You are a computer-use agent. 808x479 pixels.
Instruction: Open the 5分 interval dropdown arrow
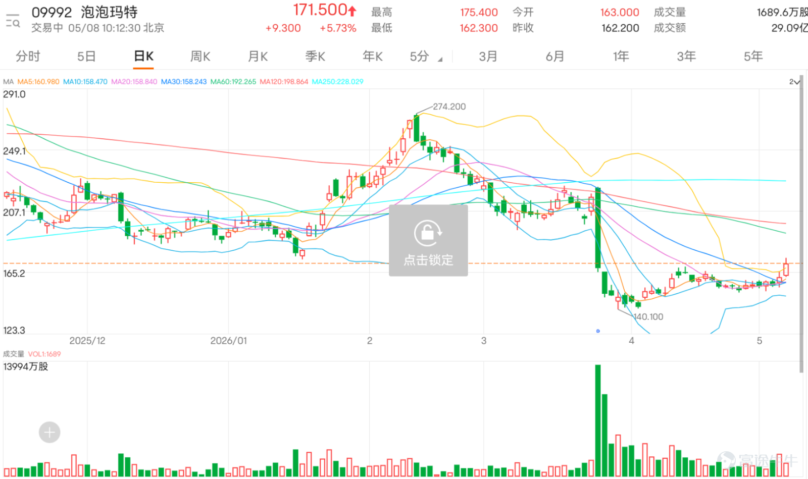point(440,60)
